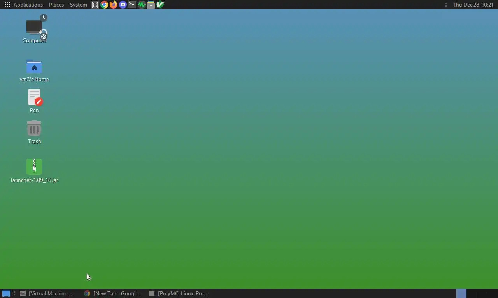Open the file archiver launcher in panel

coord(151,5)
